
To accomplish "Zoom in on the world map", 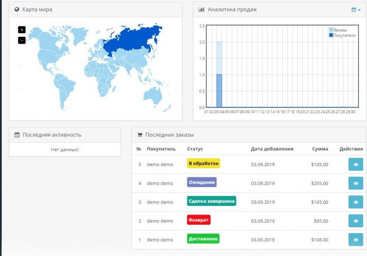I will click(22, 30).
